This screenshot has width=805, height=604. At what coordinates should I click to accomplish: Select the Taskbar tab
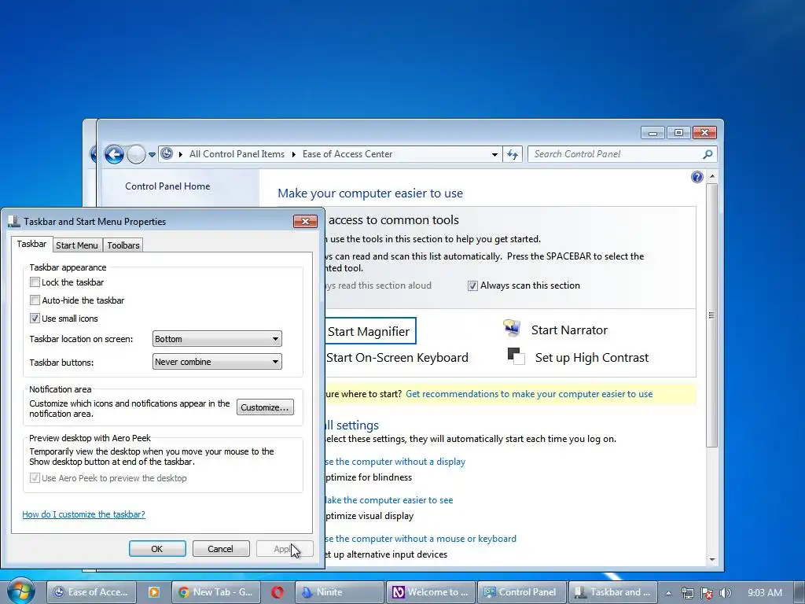pyautogui.click(x=31, y=244)
